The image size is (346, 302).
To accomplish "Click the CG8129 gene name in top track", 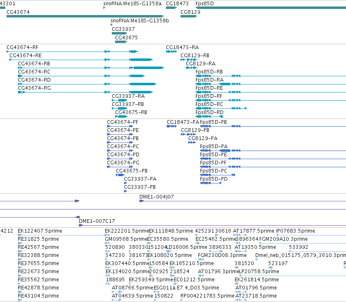I will tap(190, 12).
